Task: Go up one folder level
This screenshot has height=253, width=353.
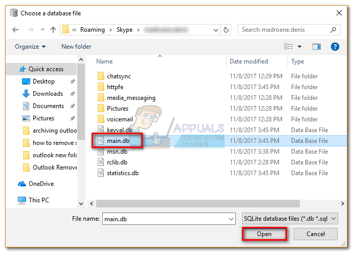Action: 53,30
